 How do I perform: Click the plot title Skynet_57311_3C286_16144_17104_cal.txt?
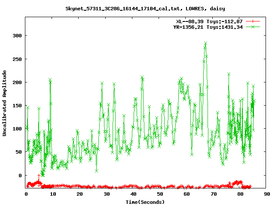122,9
